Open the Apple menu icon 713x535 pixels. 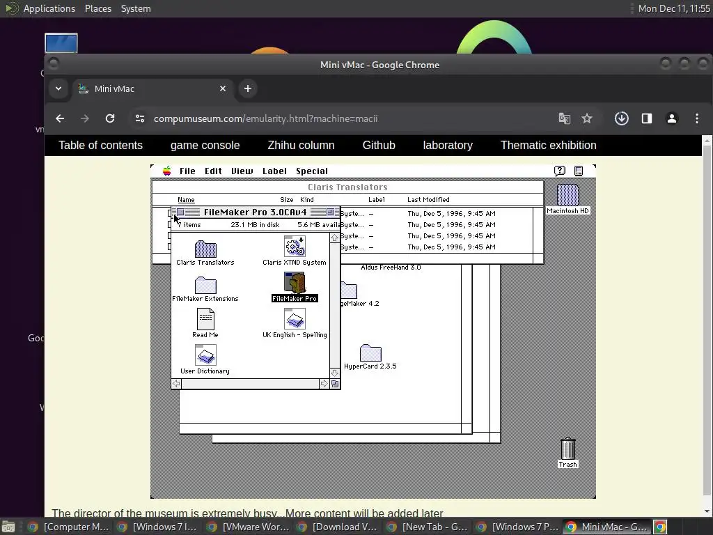click(x=167, y=171)
